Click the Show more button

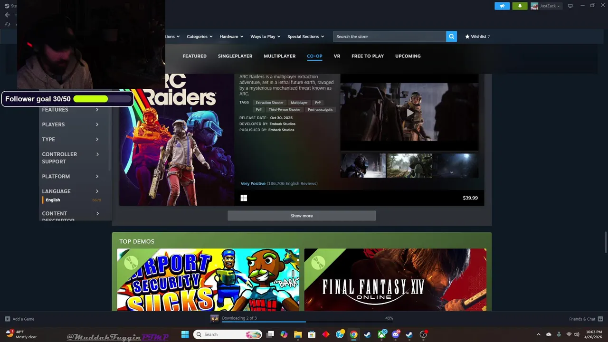tap(302, 216)
